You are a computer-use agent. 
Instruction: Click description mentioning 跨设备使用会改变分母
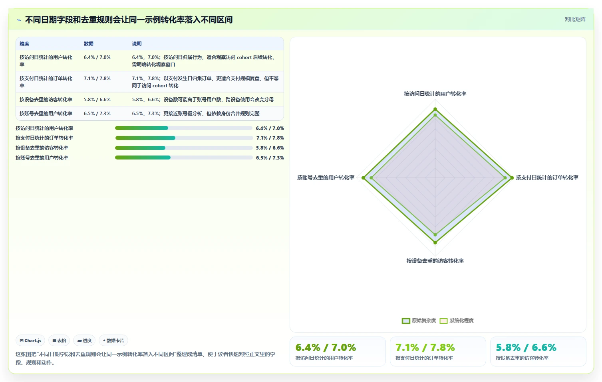click(203, 100)
